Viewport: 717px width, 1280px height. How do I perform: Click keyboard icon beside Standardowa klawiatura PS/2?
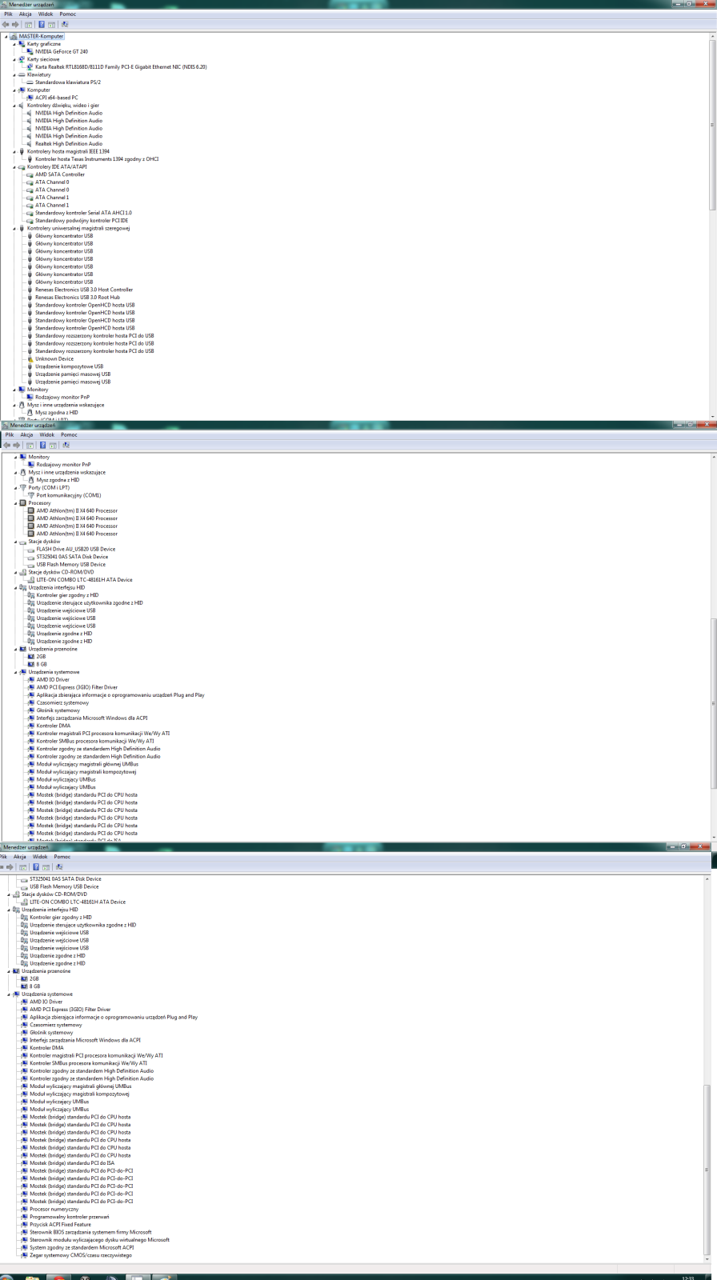point(30,82)
